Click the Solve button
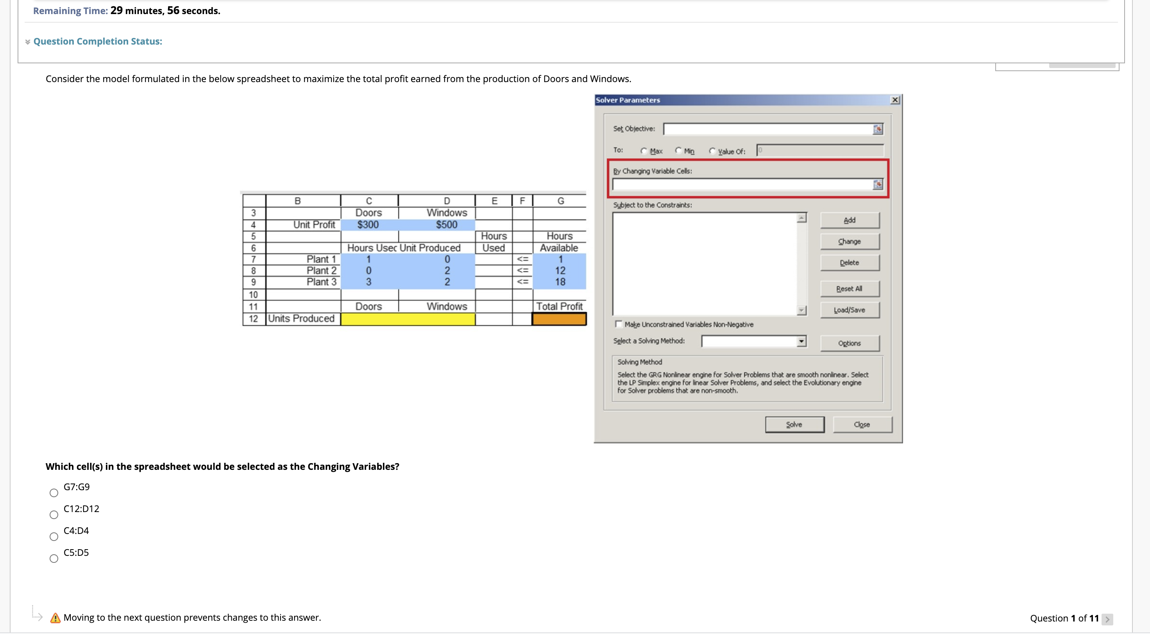This screenshot has height=634, width=1150. (x=795, y=424)
